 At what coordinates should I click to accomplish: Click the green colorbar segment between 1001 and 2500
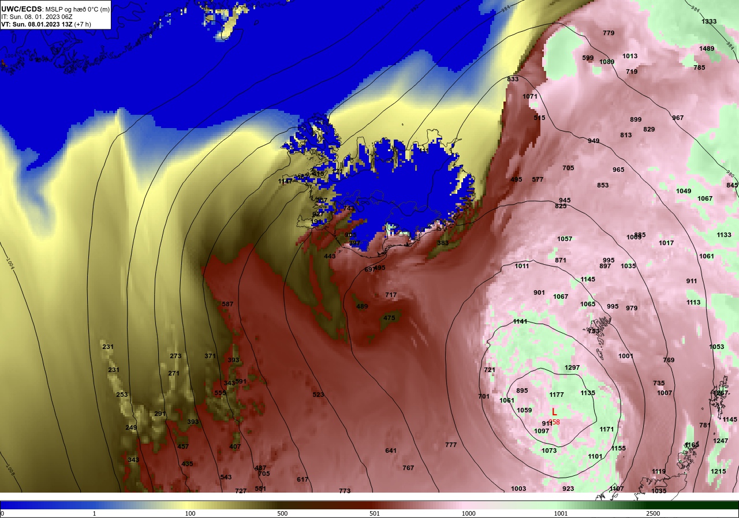point(606,505)
